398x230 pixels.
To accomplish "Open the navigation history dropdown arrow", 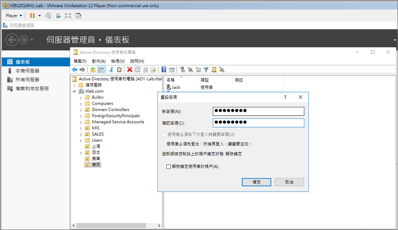I will pyautogui.click(x=32, y=39).
